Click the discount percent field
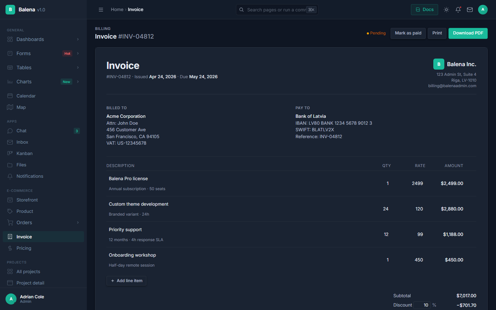Image resolution: width=496 pixels, height=310 pixels. click(422, 305)
